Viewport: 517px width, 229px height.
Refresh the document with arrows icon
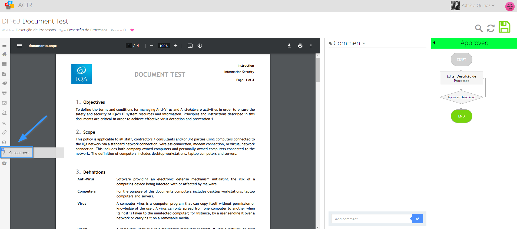tap(491, 28)
